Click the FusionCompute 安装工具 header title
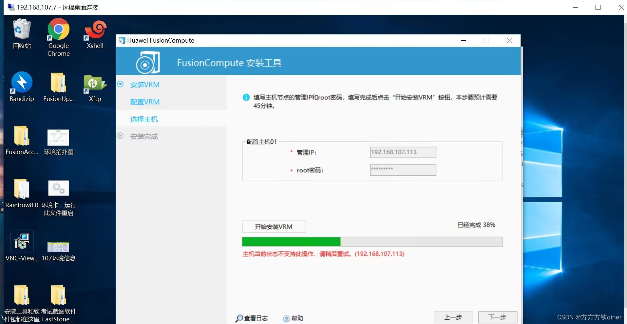 tap(229, 63)
